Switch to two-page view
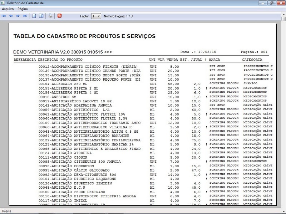This screenshot has height=214, width=286. (41, 16)
